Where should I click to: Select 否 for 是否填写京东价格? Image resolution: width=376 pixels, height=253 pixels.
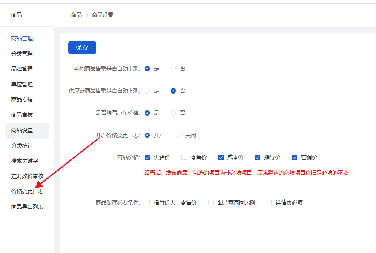tap(173, 113)
